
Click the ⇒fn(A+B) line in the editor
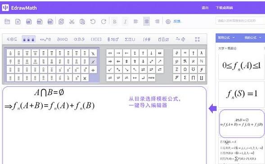coord(49,106)
